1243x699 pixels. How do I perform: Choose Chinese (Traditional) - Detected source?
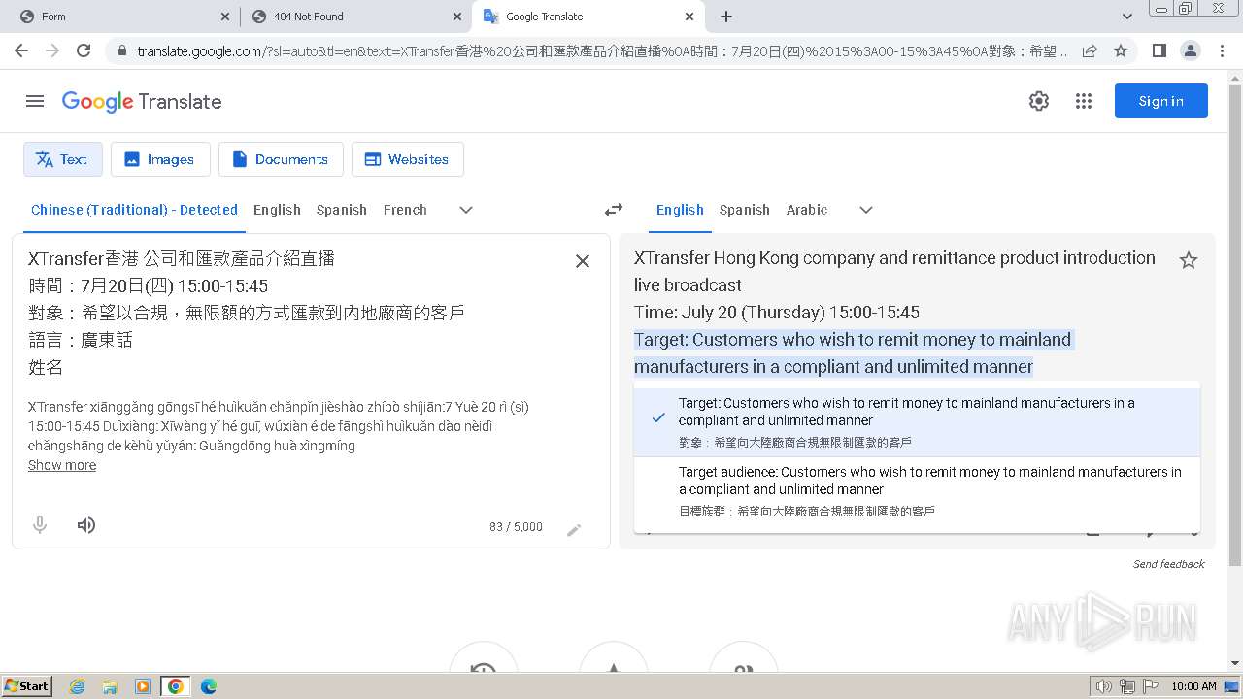tap(134, 210)
